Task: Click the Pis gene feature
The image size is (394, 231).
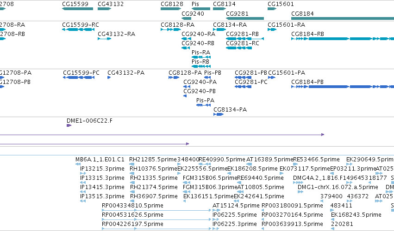Action: click(201, 9)
